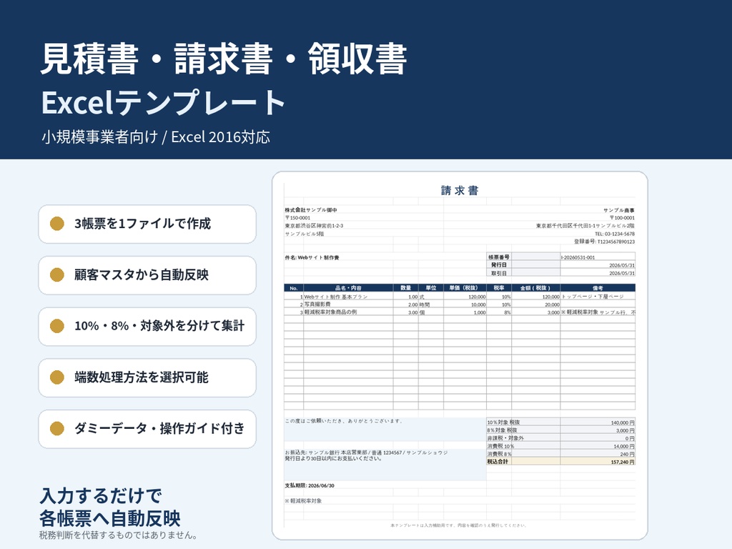Select the 顧客マスタから自動反映 feature label
Image resolution: width=732 pixels, height=549 pixels.
click(142, 275)
